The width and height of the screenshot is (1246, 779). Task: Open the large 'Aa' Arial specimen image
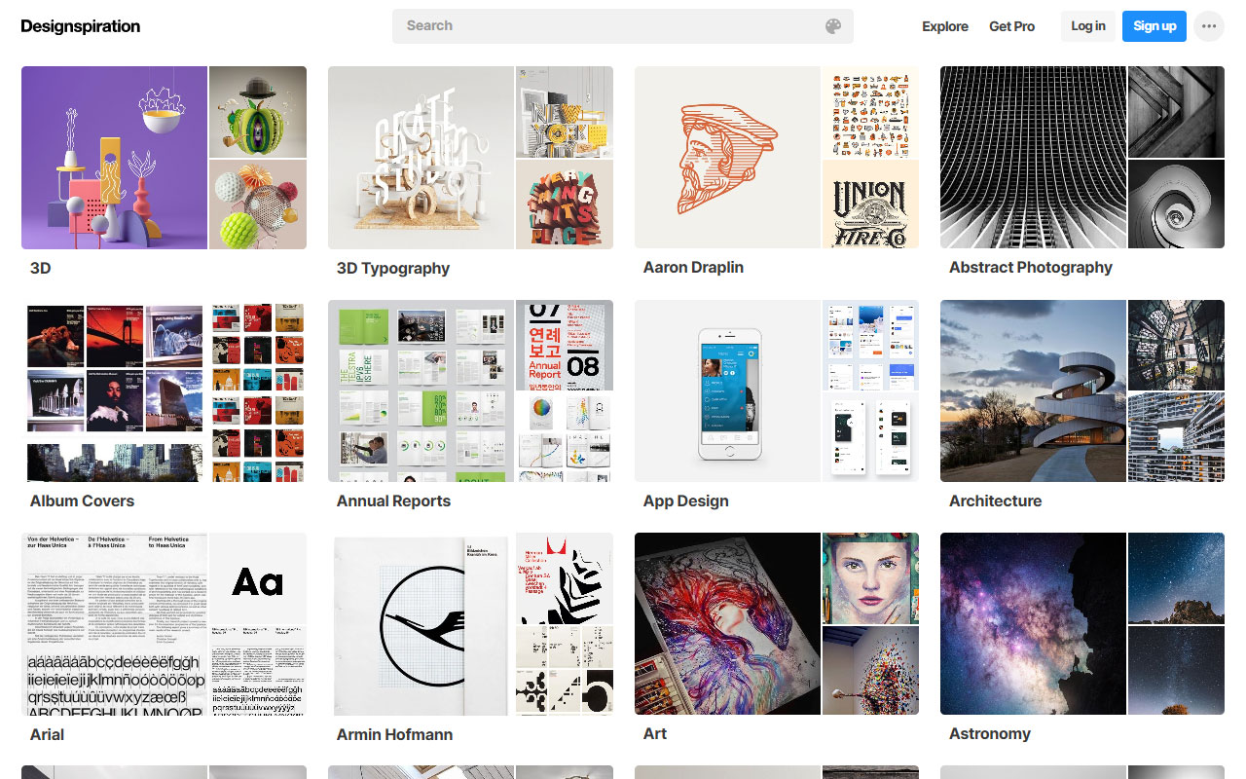click(x=258, y=578)
